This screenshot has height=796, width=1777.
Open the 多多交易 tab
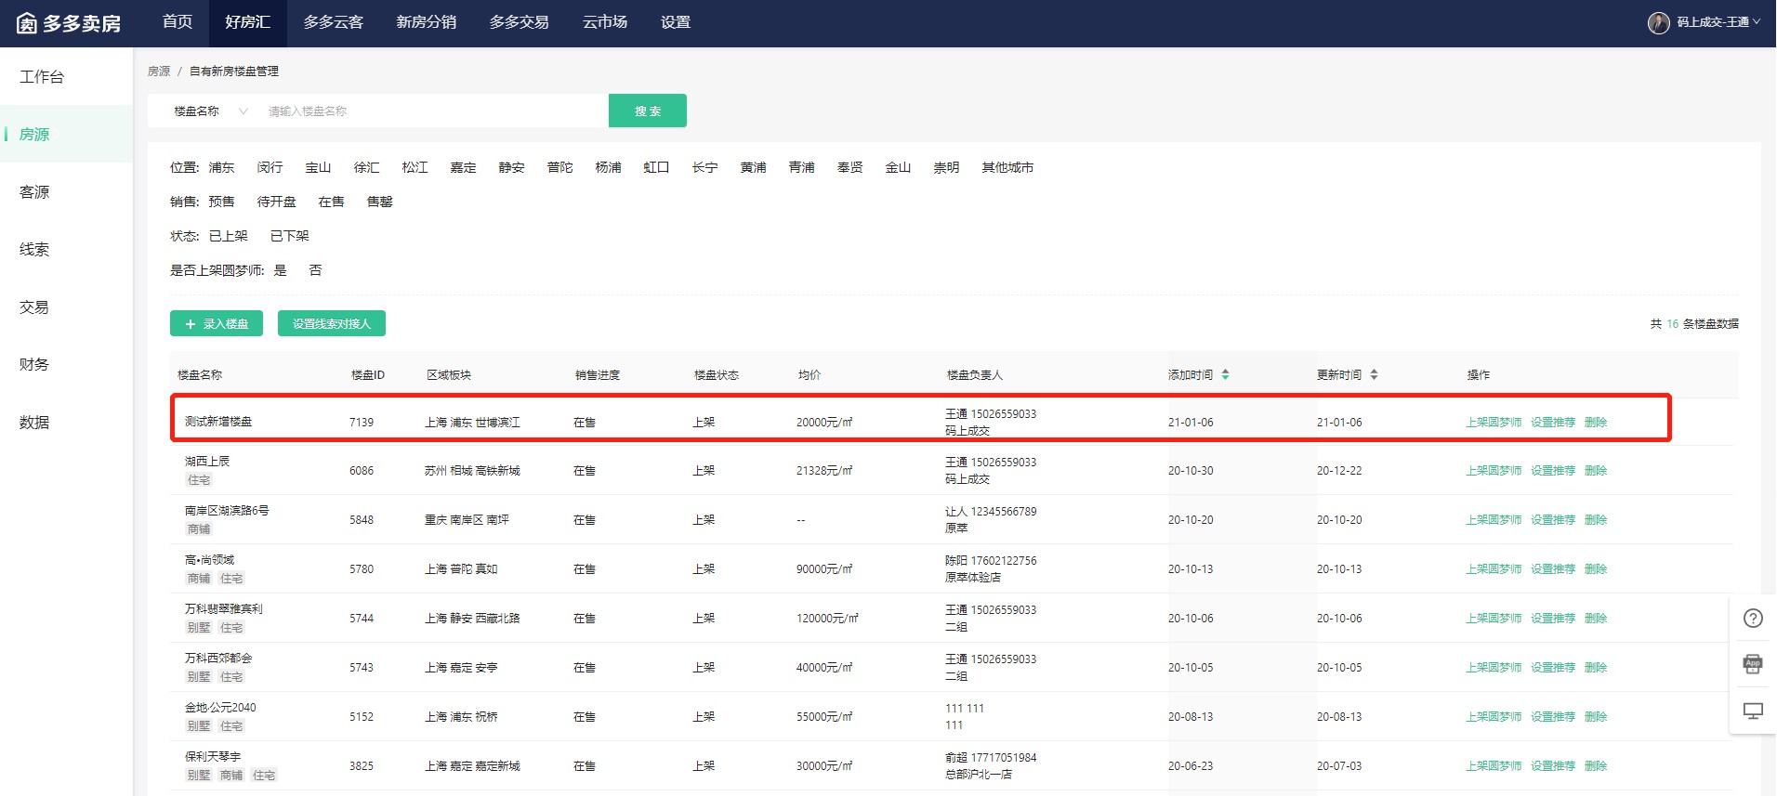(520, 22)
